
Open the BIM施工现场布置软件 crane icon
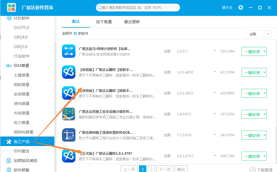tap(69, 135)
